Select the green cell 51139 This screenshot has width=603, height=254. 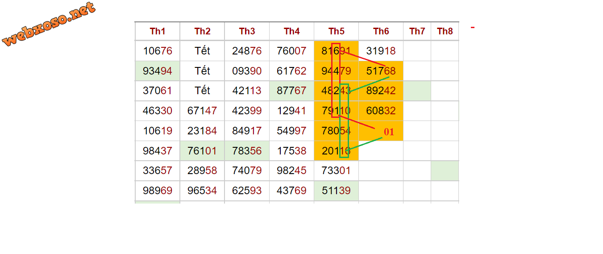pos(337,191)
